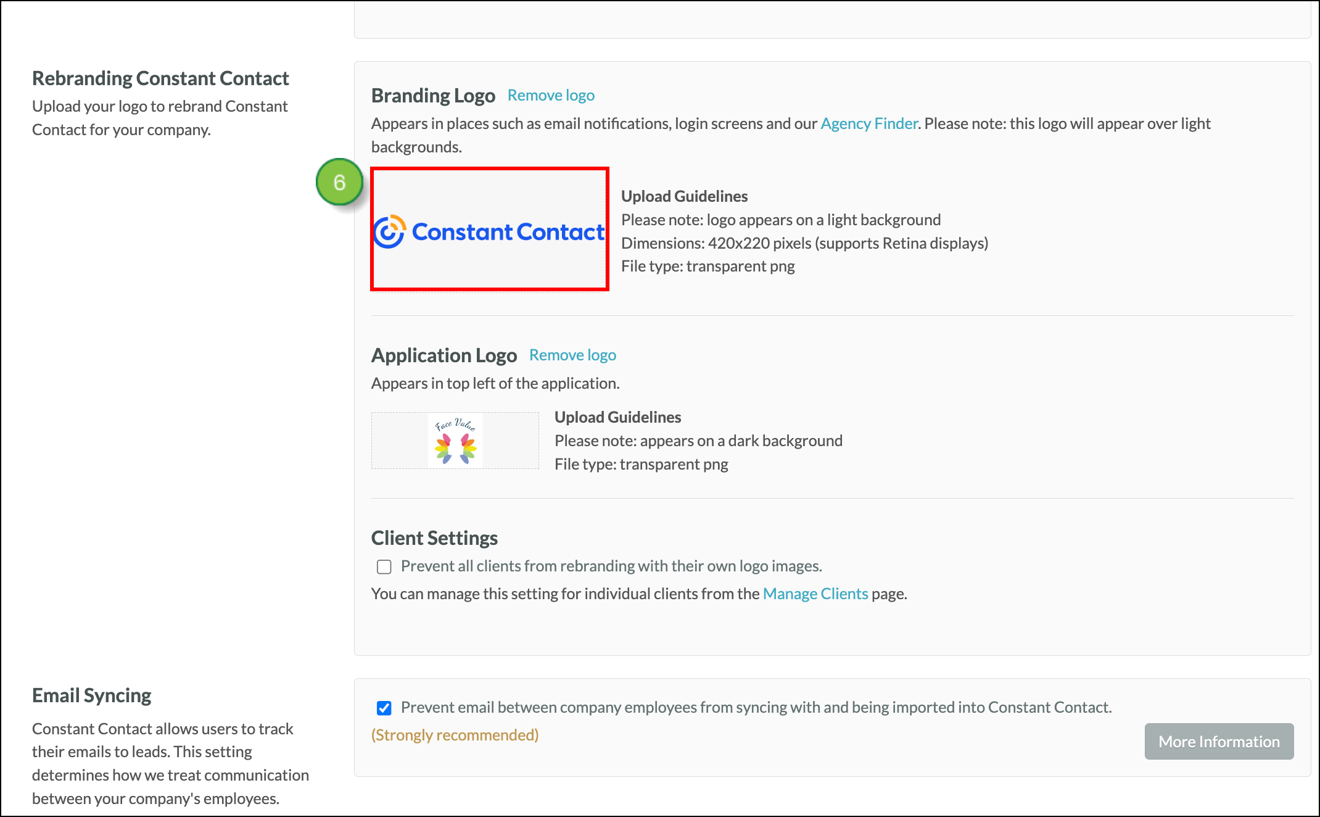This screenshot has height=817, width=1320.
Task: Click "Appears in top left of the application." text
Action: pos(495,383)
